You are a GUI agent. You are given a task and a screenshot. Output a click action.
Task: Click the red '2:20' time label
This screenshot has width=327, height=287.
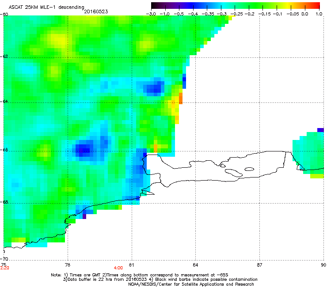coord(4,268)
